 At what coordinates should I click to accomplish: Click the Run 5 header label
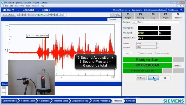click(46, 10)
